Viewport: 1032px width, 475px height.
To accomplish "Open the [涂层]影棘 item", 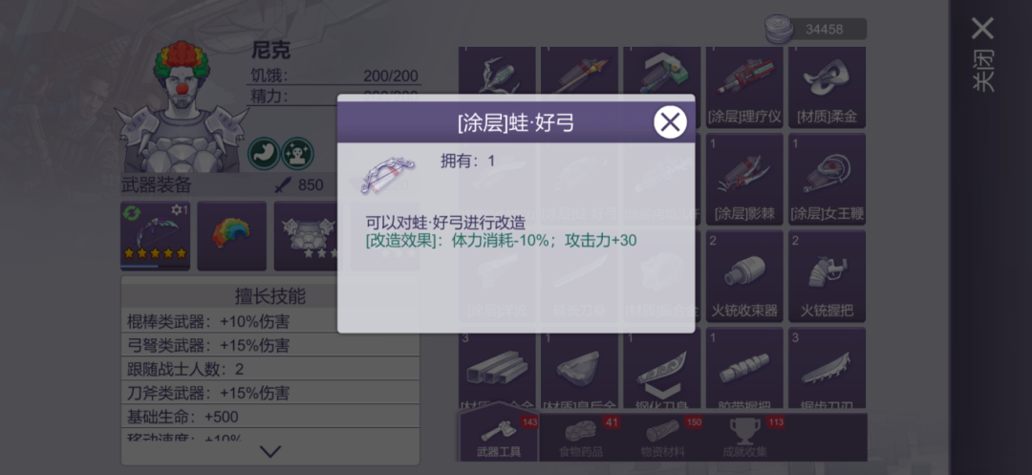I will tap(744, 179).
